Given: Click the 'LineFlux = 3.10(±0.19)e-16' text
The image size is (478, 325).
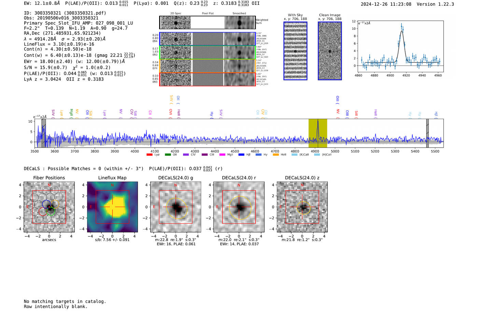Looking at the screenshot, I should 59,44.
